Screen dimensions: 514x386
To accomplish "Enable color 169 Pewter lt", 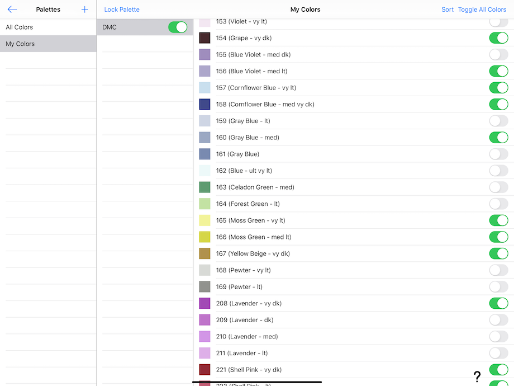I will pos(498,287).
